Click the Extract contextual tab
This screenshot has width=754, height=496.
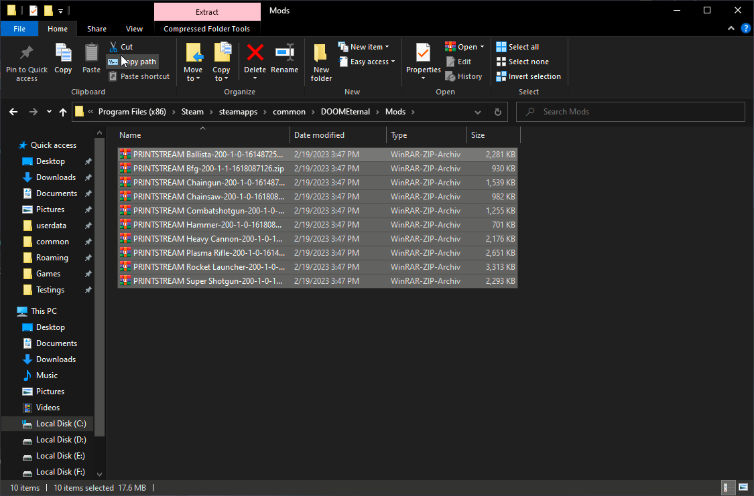tap(207, 11)
